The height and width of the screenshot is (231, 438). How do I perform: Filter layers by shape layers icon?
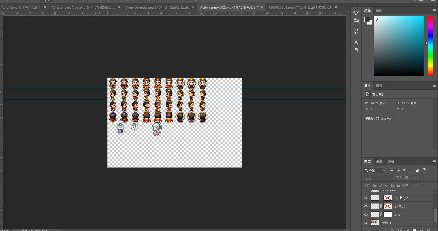(x=411, y=170)
